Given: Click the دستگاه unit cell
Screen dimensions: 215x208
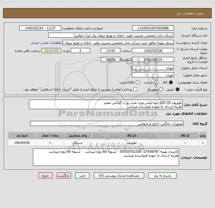Looking at the screenshot, I should coord(78,143).
